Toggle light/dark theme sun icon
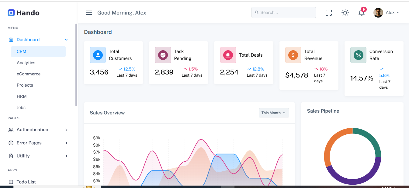Screen dimensions: 409x188 coord(345,13)
